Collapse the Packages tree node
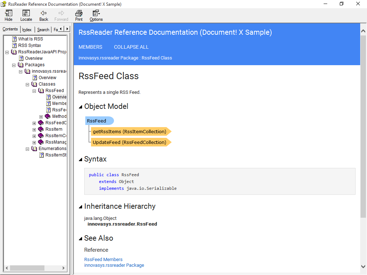 tap(14, 65)
